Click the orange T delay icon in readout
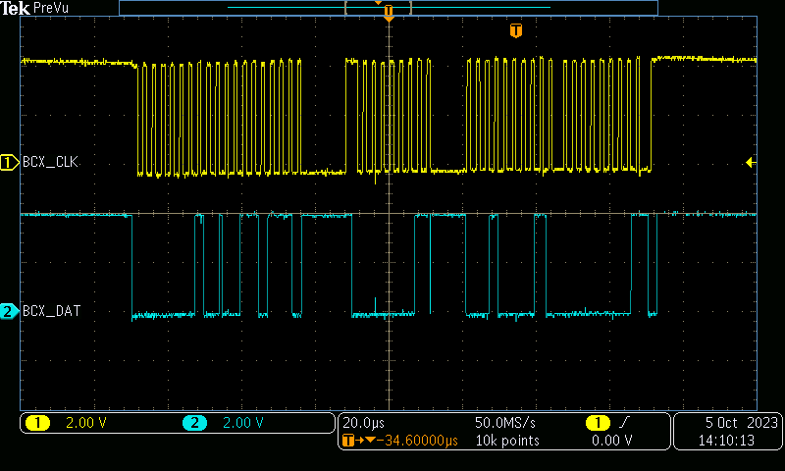Image resolution: width=785 pixels, height=471 pixels. [348, 441]
